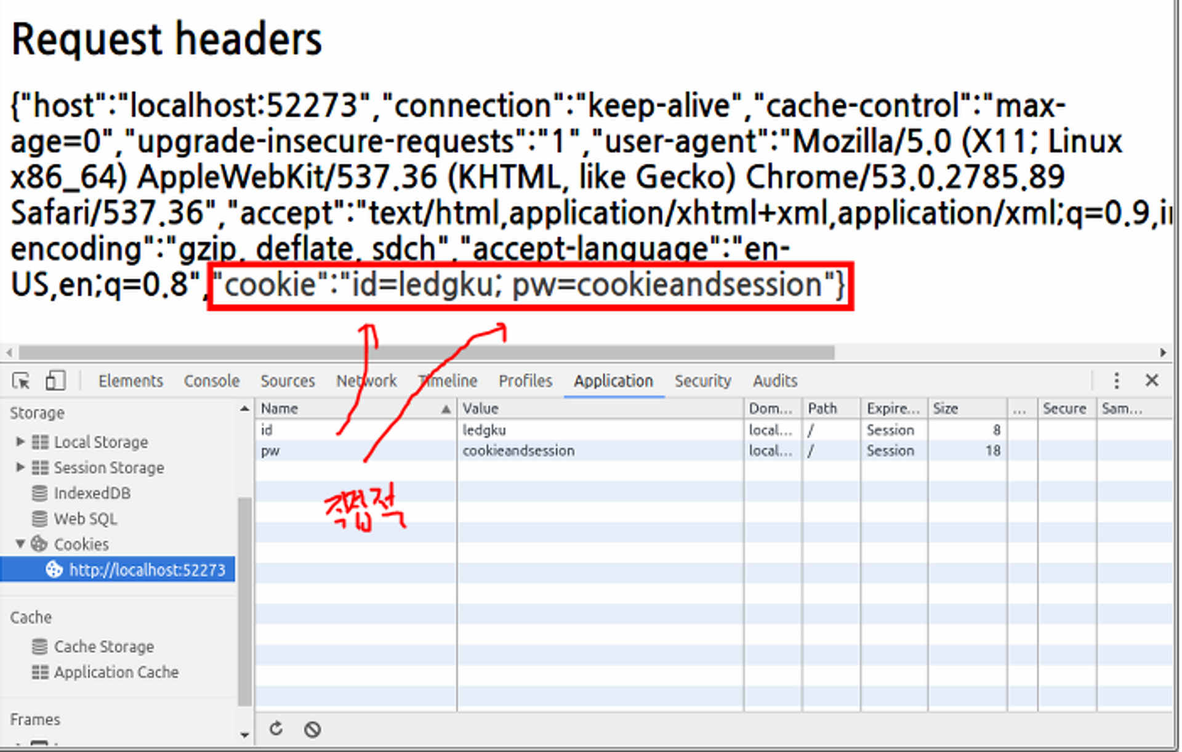Viewport: 1182px width, 752px height.
Task: Open Cache Storage in the sidebar
Action: tap(103, 646)
